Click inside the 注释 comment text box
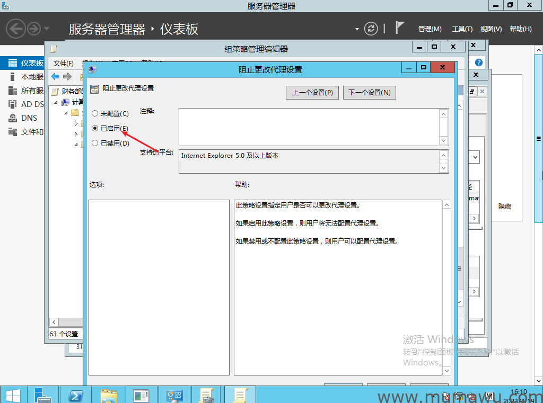The width and height of the screenshot is (543, 403). coord(309,127)
